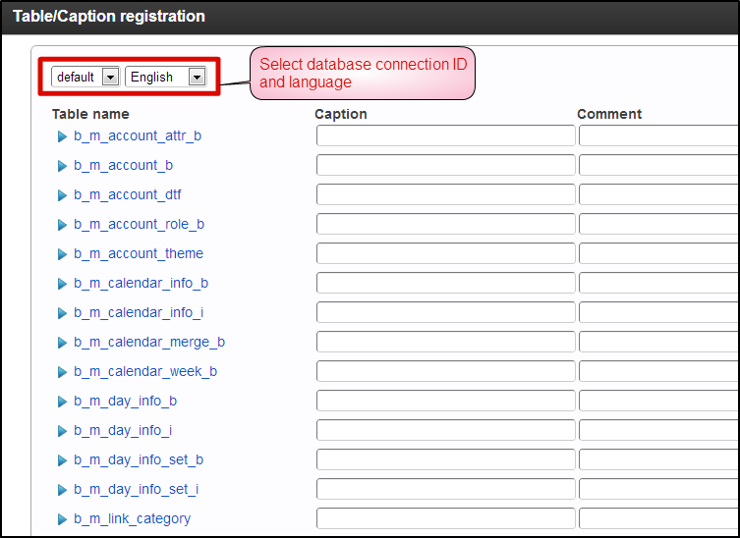Image resolution: width=740 pixels, height=538 pixels.
Task: Expand the b_m_day_info_b triangle icon
Action: (62, 402)
